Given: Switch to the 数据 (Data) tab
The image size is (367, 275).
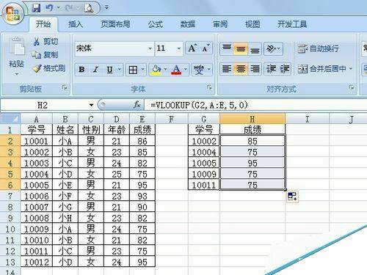Looking at the screenshot, I should pyautogui.click(x=188, y=24).
